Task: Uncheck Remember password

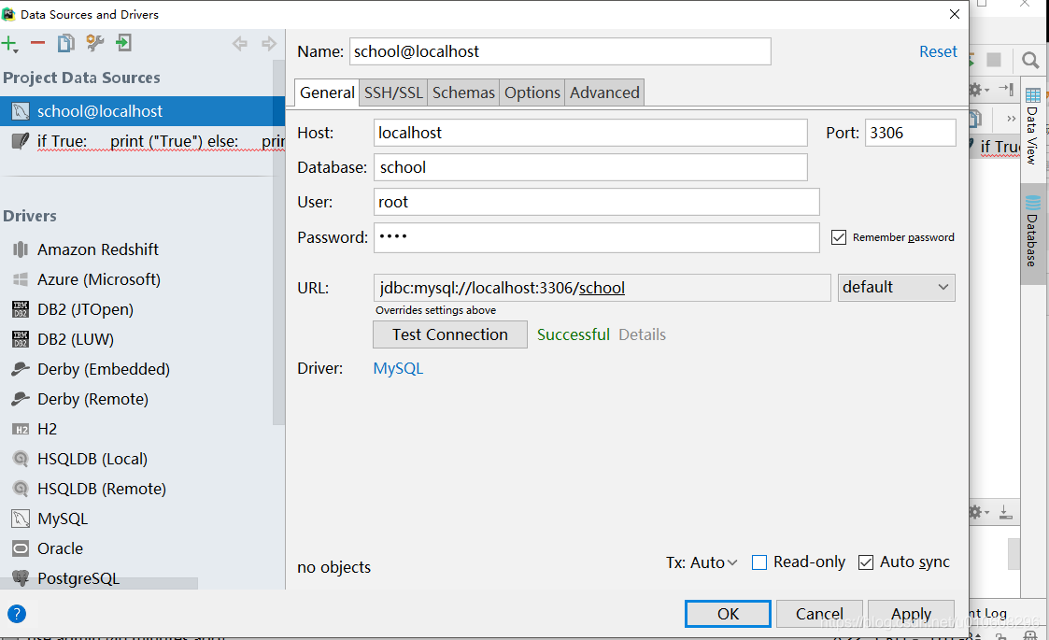Action: (x=838, y=236)
